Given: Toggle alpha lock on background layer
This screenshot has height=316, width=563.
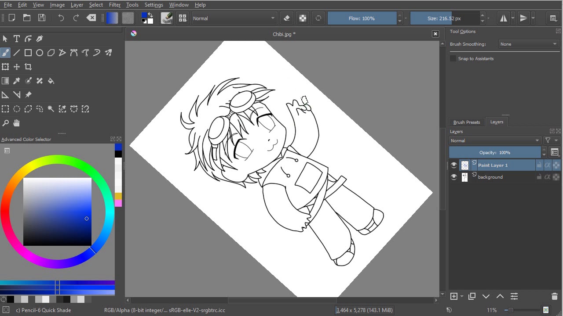Looking at the screenshot, I should pyautogui.click(x=548, y=177).
